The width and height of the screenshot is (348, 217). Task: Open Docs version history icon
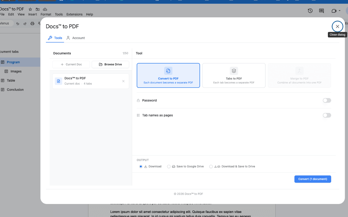[310, 11]
